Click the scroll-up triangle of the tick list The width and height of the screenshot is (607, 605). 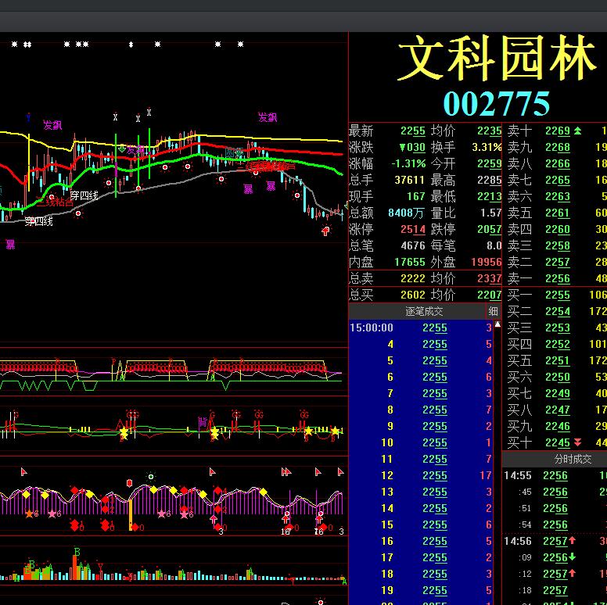click(x=497, y=324)
